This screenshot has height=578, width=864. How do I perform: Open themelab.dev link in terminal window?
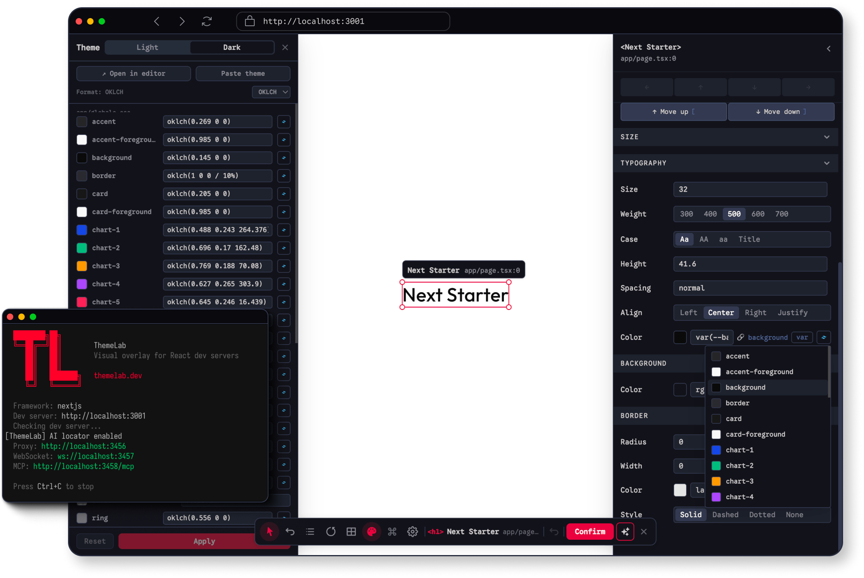pyautogui.click(x=118, y=376)
